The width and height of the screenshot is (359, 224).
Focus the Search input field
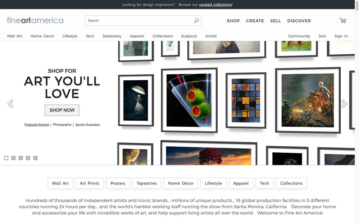pyautogui.click(x=143, y=21)
